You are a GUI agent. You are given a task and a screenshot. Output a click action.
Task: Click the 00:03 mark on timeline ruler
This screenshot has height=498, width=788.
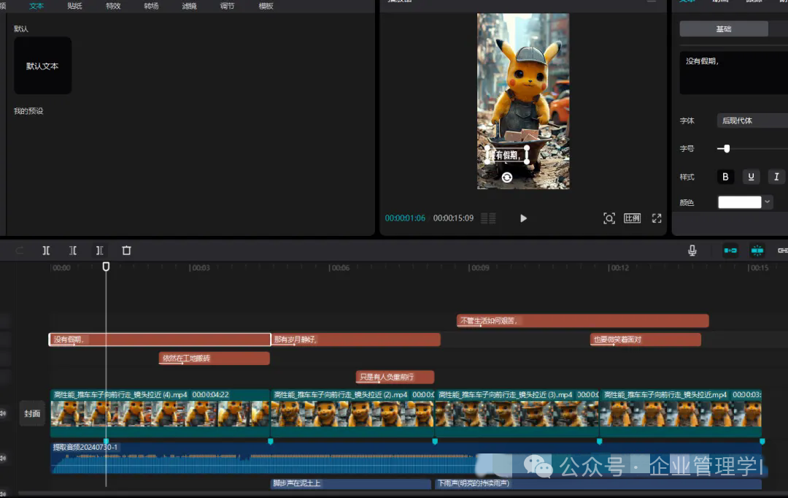(200, 267)
